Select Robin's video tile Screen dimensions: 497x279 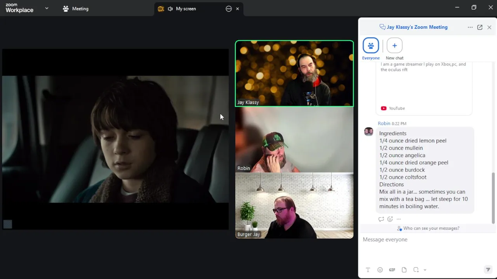(x=294, y=139)
